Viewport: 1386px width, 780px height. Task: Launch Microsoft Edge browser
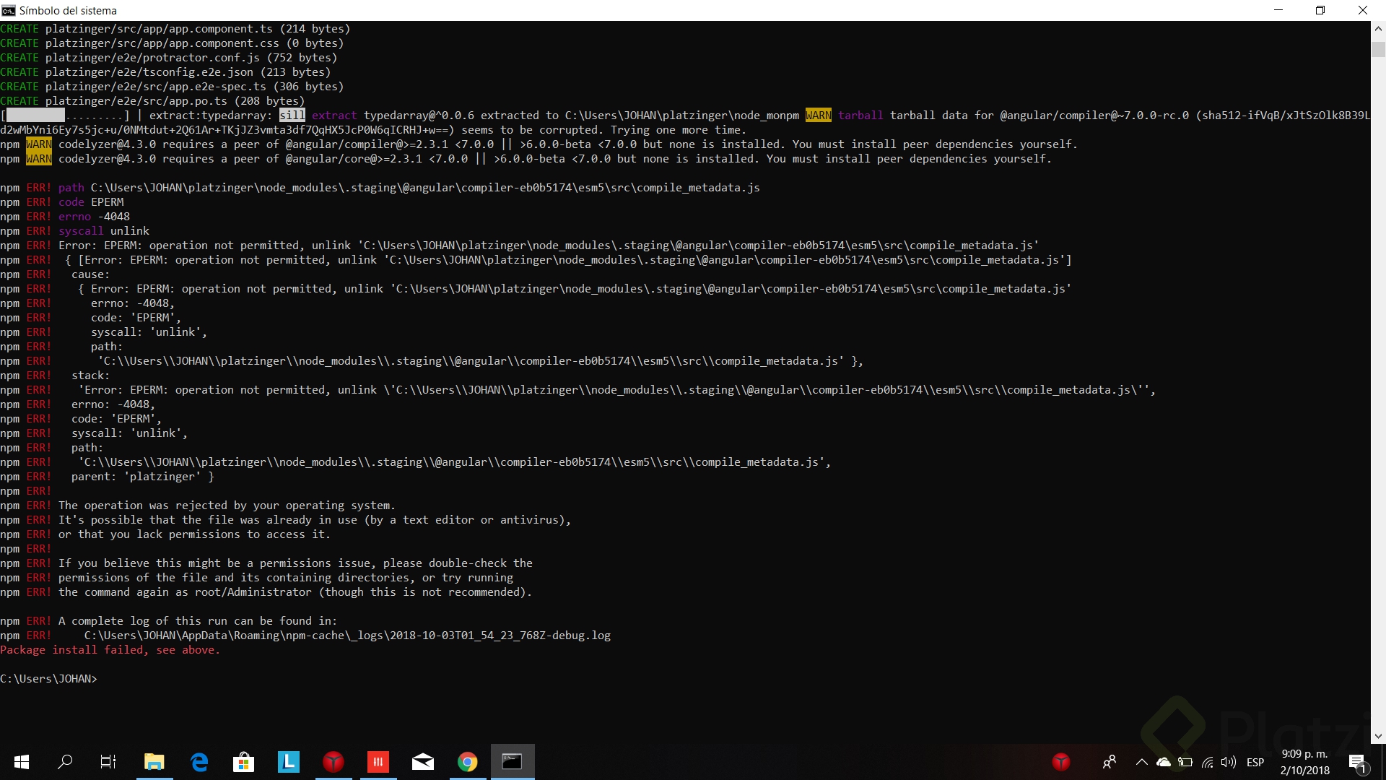tap(199, 762)
